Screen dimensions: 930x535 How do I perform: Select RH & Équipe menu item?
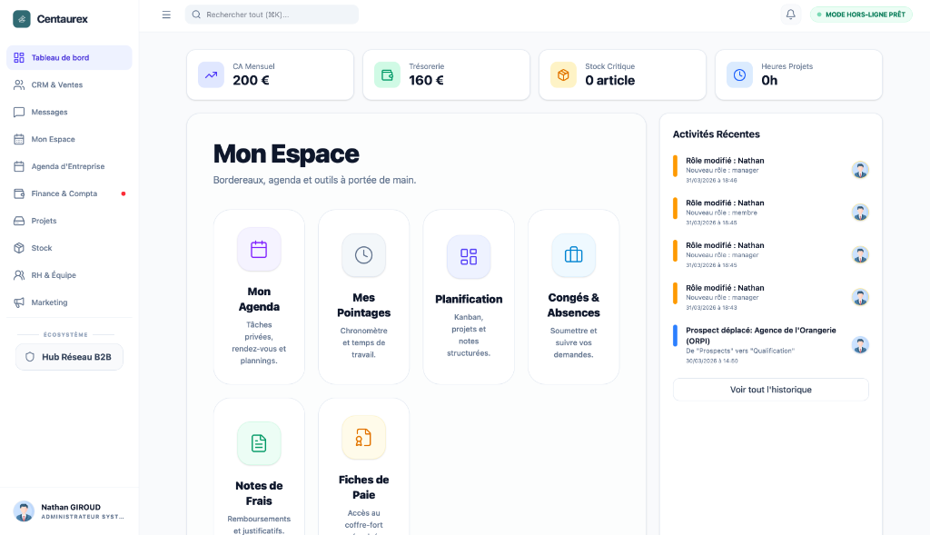[69, 275]
